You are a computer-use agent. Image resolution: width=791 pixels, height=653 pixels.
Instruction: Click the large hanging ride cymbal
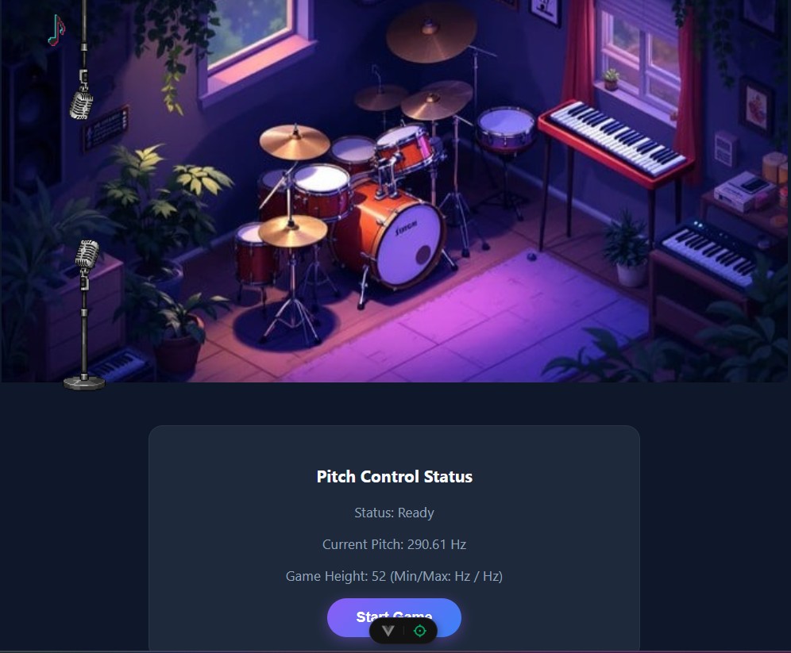coord(431,32)
